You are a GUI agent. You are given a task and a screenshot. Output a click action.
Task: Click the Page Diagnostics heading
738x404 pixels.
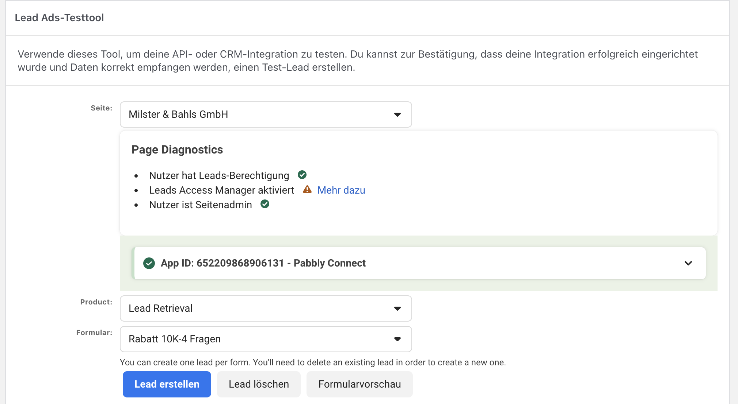[177, 149]
